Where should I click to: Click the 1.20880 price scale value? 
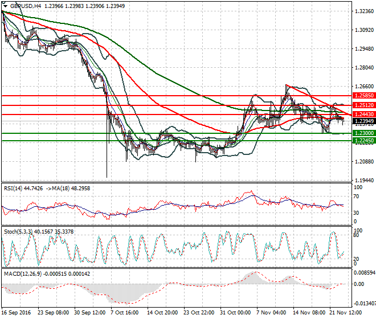(364, 161)
